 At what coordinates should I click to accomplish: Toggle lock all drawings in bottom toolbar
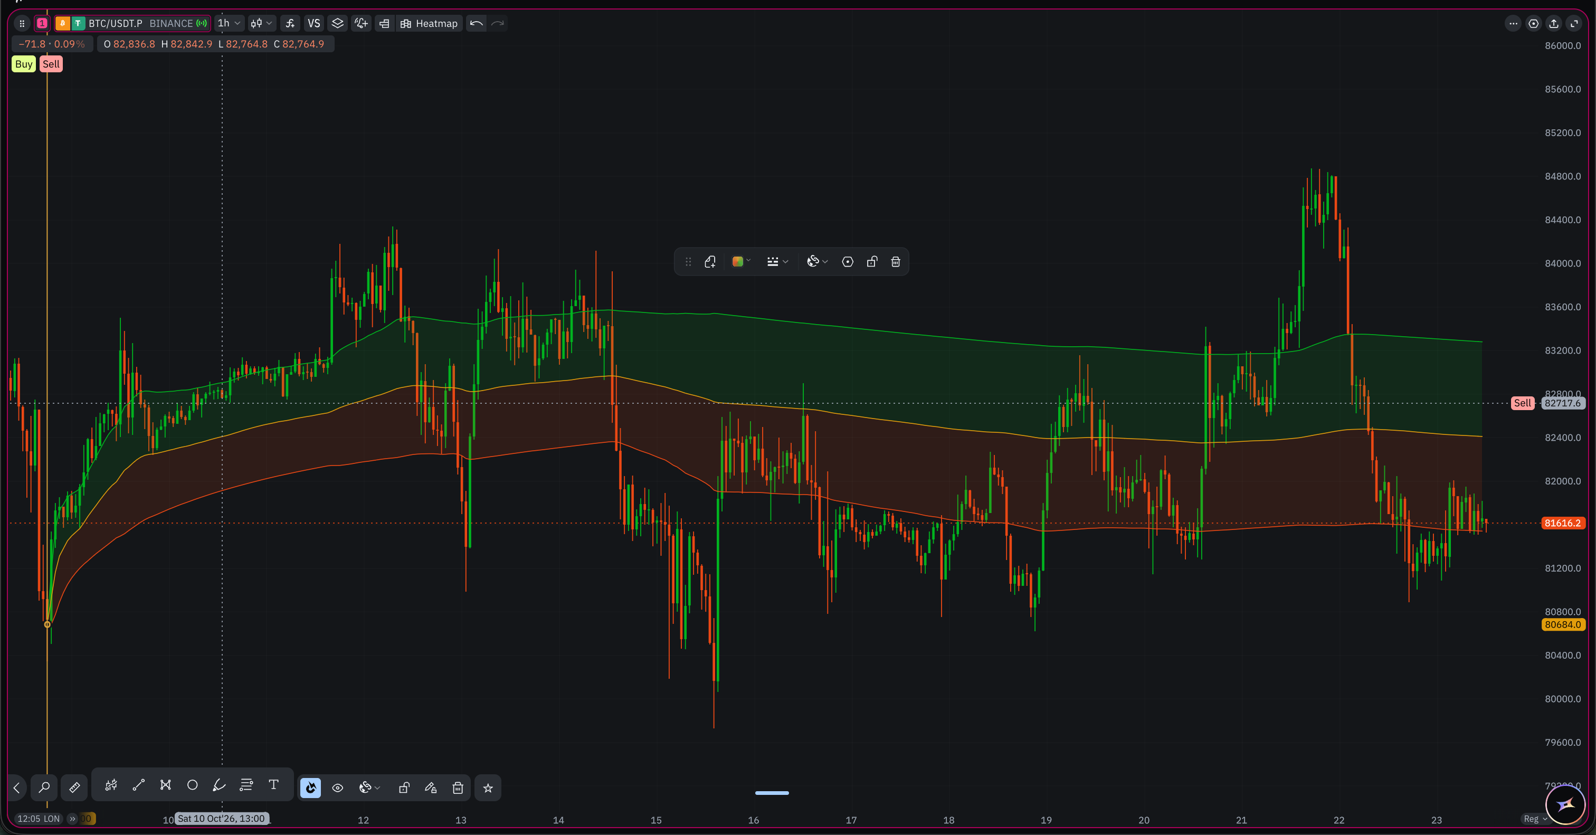pyautogui.click(x=404, y=788)
